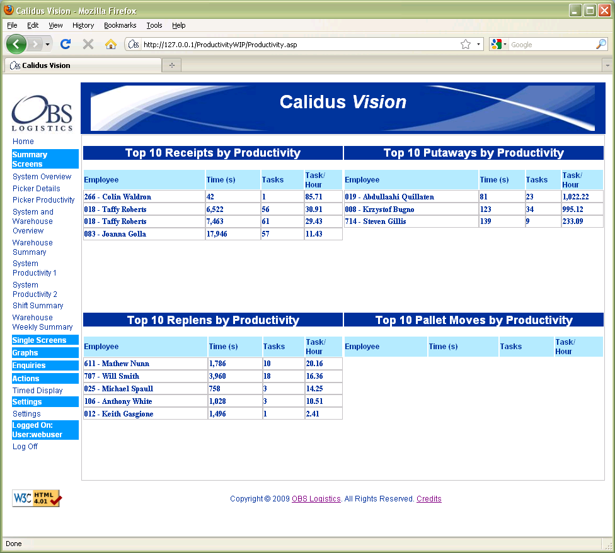Open the URL bar history dropdown arrow

coord(478,44)
